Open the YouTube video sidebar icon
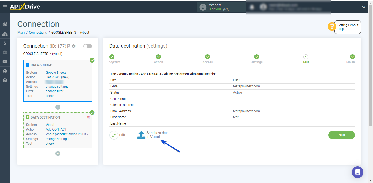Screen dimensions: 373x183 click(x=5, y=62)
